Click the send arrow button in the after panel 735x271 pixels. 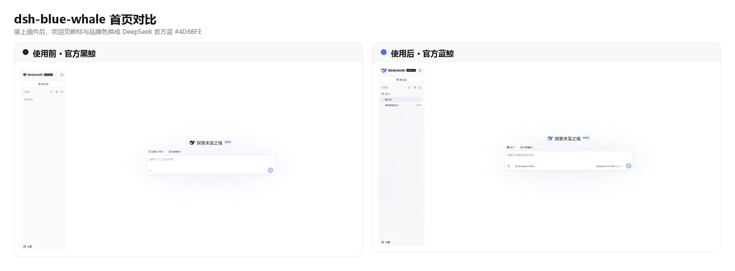pyautogui.click(x=629, y=166)
